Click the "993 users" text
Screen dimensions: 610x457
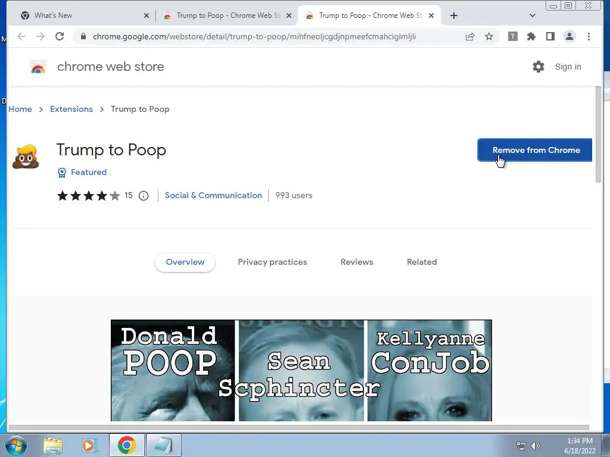[294, 195]
